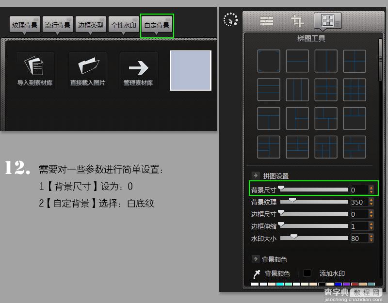
Task: Open the collage grid panel icon
Action: [328, 20]
